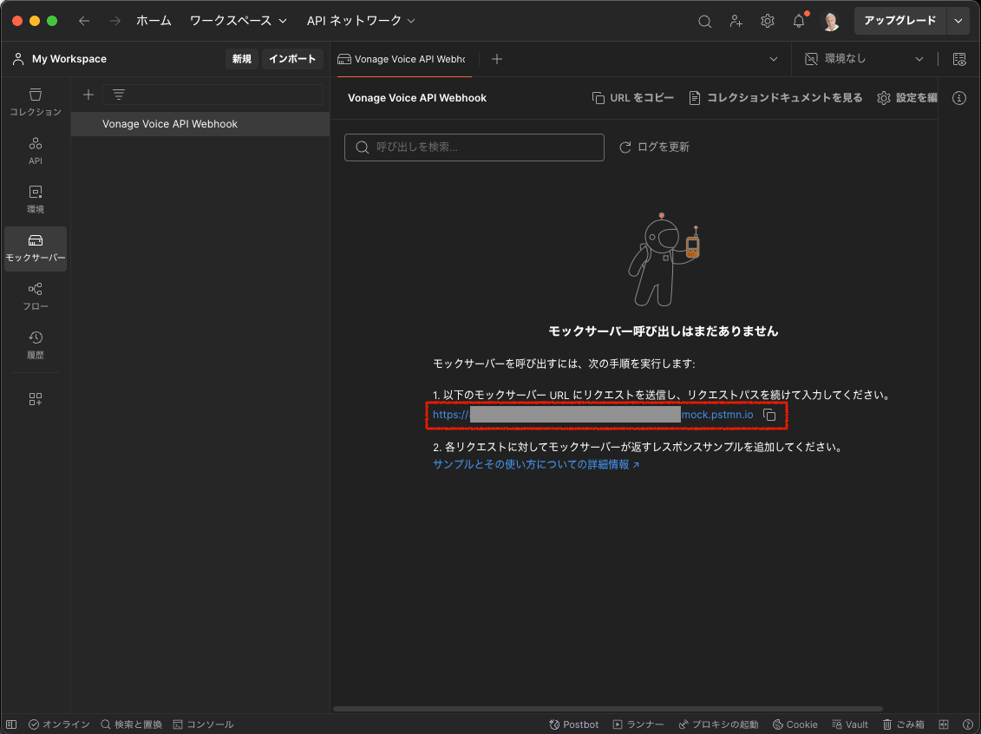Click the online (オンライン) status indicator

coord(60,724)
